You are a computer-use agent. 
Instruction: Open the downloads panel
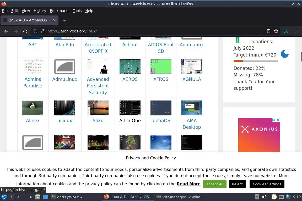tap(286, 31)
